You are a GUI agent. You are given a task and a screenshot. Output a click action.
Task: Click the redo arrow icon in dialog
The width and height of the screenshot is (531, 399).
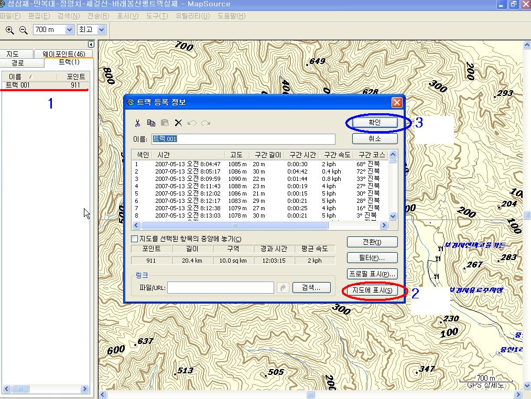pyautogui.click(x=205, y=123)
